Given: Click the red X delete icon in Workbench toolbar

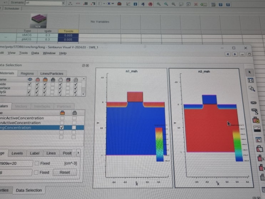Looking at the screenshot, I should [x=196, y=4].
